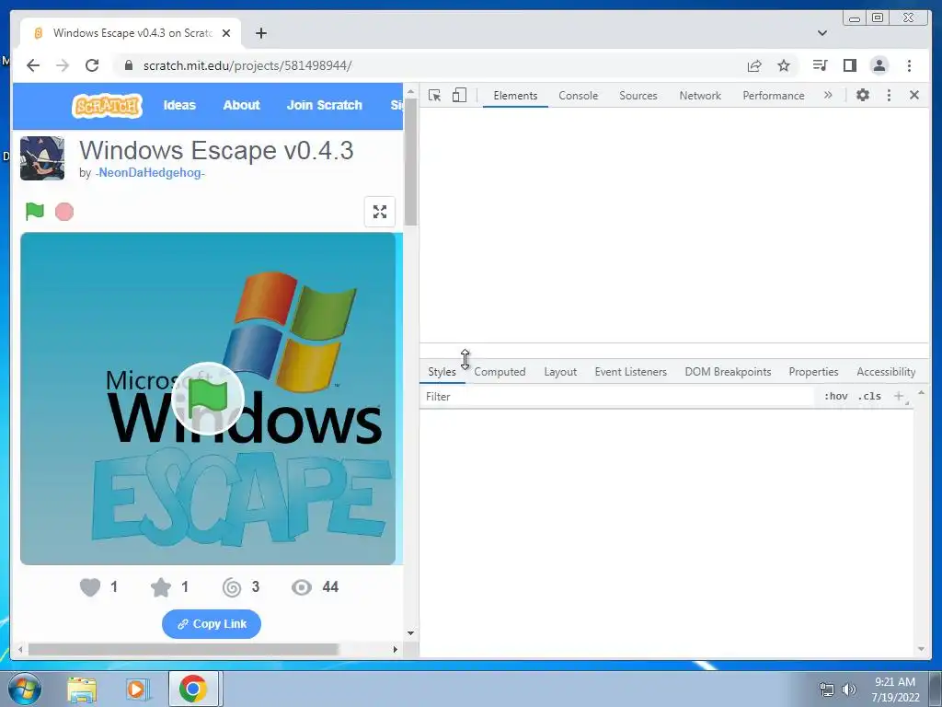
Task: Go back in browser history
Action: (33, 65)
